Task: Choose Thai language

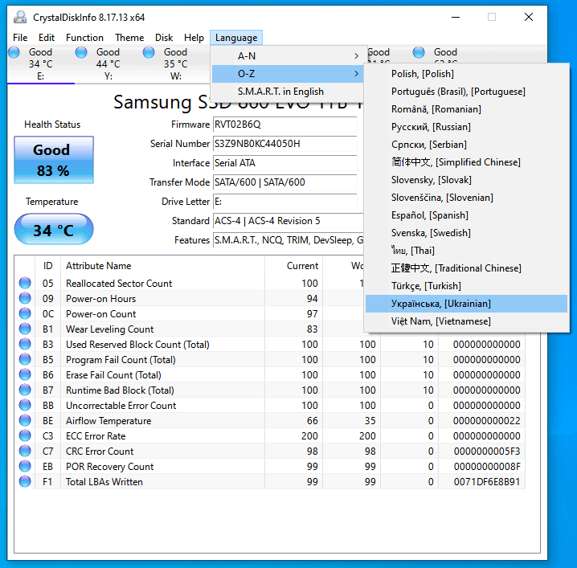Action: 466,250
